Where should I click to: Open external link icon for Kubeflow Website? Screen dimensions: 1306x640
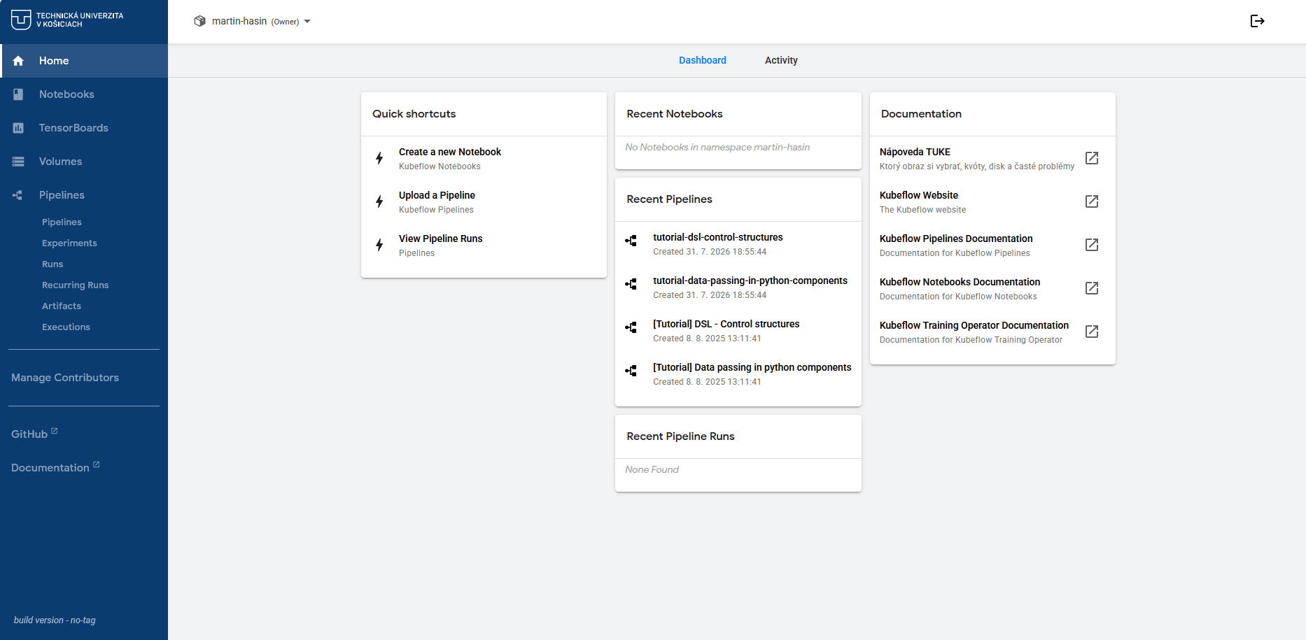1092,201
